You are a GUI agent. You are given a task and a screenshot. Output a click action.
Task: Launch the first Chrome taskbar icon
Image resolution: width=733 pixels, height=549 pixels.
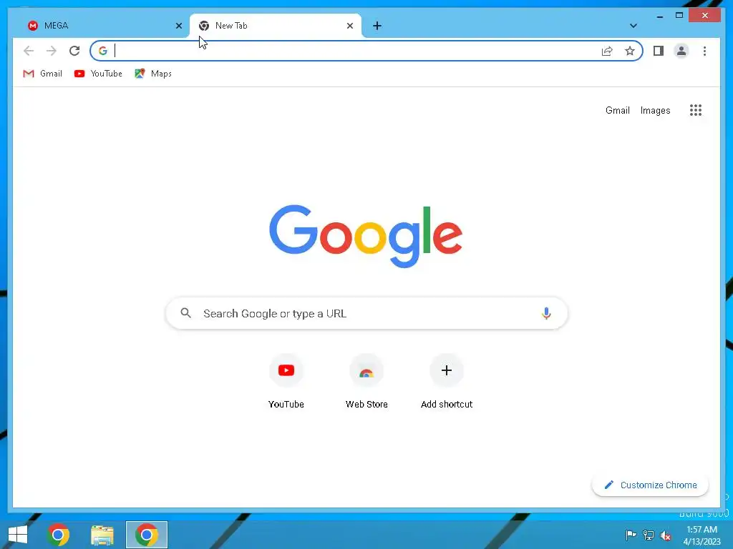point(58,535)
